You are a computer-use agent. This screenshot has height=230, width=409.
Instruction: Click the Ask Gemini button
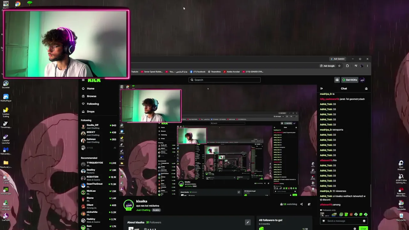337,59
